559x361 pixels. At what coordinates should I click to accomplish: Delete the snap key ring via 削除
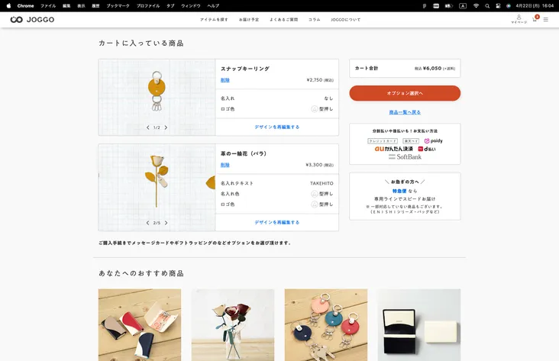225,79
